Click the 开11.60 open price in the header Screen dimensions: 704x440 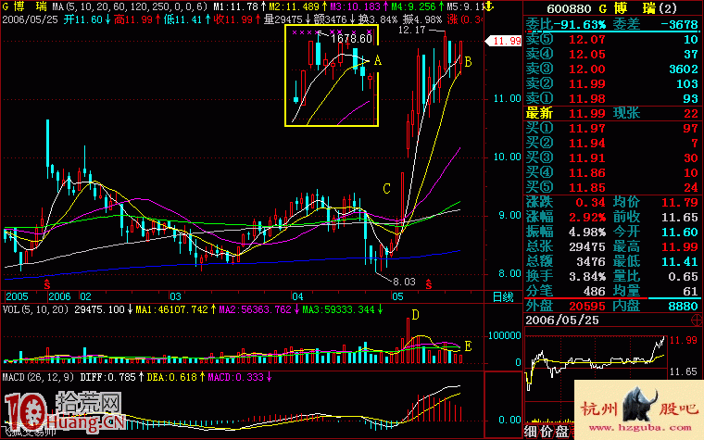tap(83, 19)
